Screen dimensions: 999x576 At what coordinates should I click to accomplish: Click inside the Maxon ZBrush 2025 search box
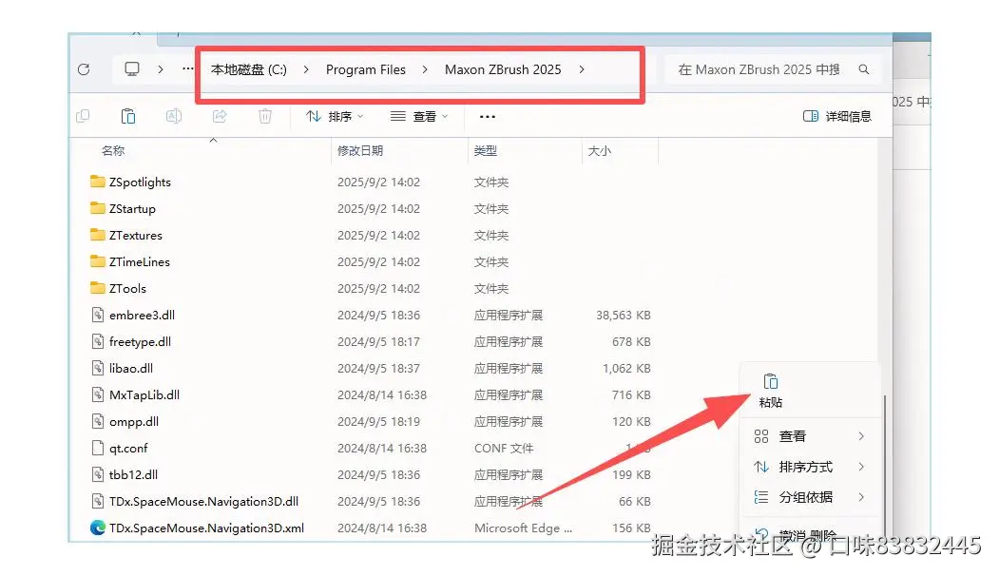[760, 68]
